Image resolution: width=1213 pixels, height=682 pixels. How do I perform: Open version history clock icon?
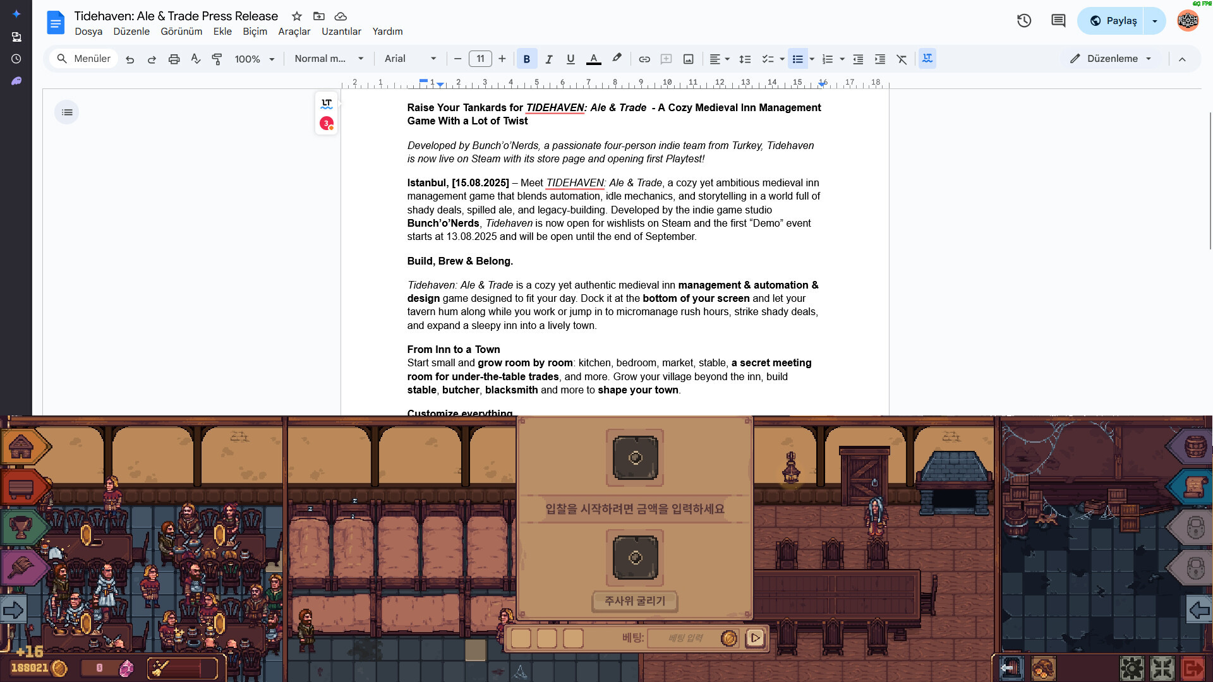(1023, 21)
